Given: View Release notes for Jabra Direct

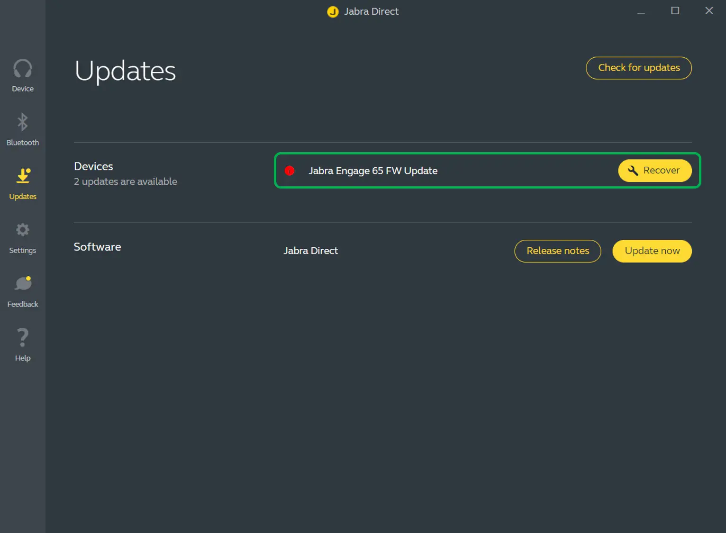Looking at the screenshot, I should point(557,251).
